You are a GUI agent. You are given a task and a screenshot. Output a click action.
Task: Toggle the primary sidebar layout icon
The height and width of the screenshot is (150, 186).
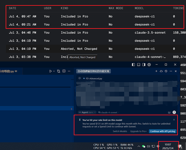(133, 64)
